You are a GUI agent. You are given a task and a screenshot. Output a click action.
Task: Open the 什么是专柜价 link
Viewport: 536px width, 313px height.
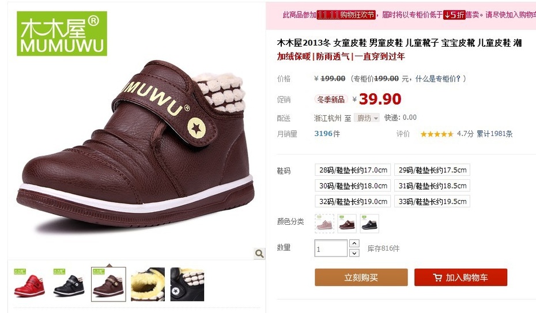(x=438, y=79)
